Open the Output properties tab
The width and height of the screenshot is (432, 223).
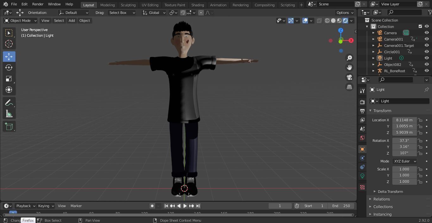pyautogui.click(x=362, y=111)
